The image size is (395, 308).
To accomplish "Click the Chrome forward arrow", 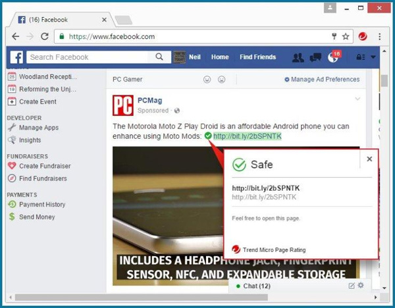I will coord(30,36).
